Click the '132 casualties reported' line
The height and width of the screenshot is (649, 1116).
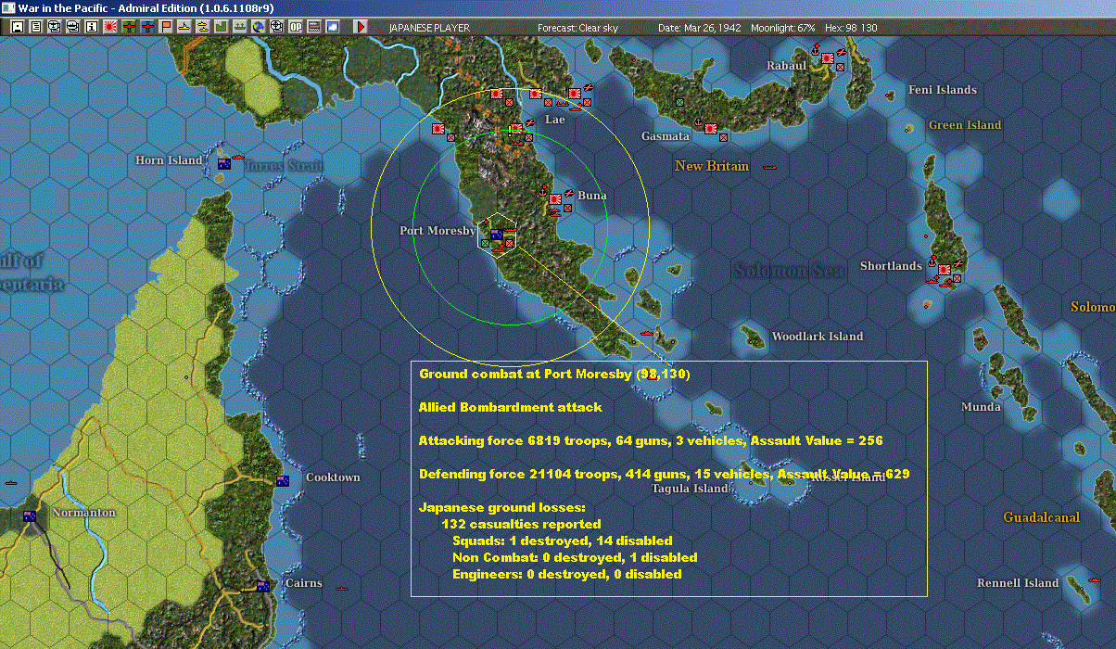(521, 524)
